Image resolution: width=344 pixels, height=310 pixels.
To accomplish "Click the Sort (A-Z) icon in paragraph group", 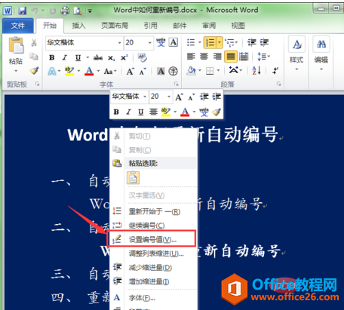I will click(x=256, y=70).
